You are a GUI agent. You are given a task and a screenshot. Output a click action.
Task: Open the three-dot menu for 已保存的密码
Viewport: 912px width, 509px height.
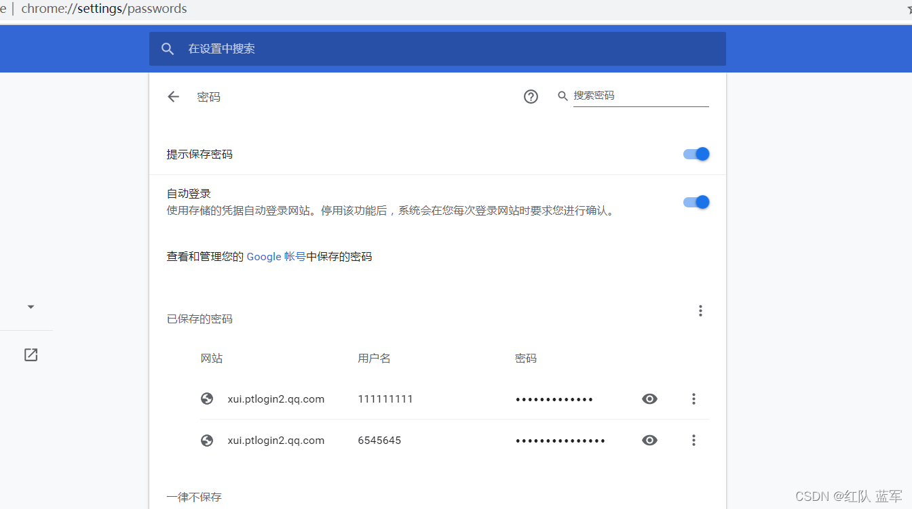coord(700,311)
